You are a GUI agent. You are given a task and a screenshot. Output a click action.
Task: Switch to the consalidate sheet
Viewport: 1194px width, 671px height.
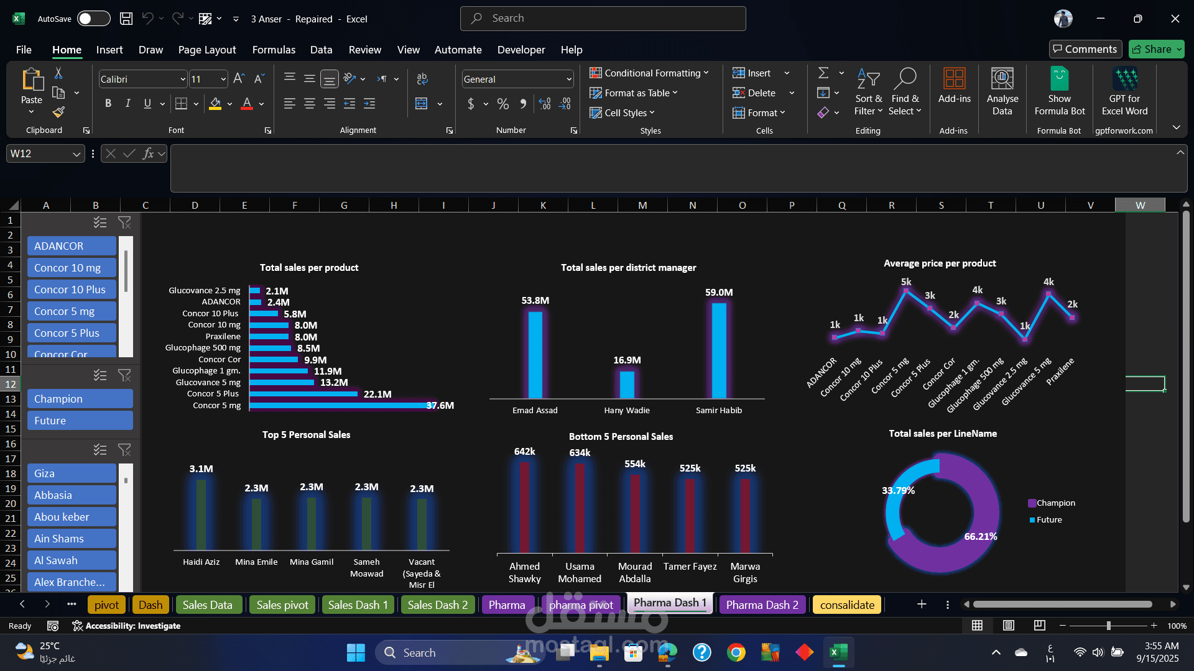[x=847, y=605]
